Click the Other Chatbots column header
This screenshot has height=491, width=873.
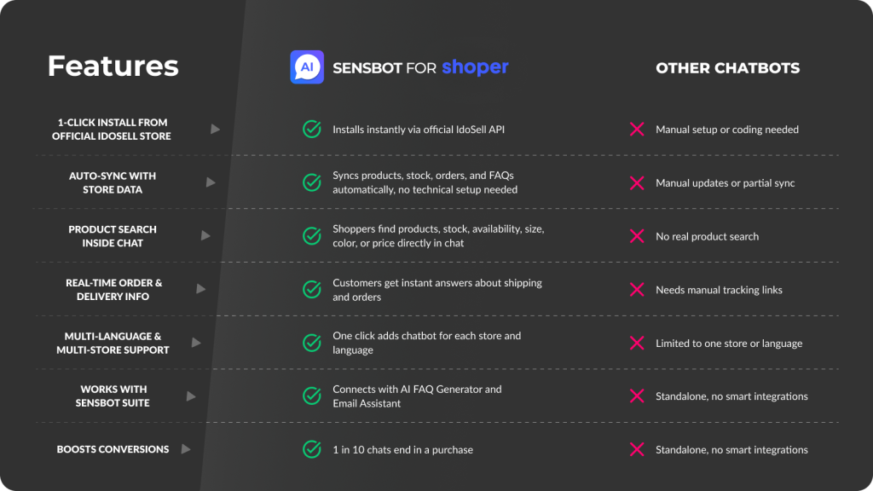[727, 68]
